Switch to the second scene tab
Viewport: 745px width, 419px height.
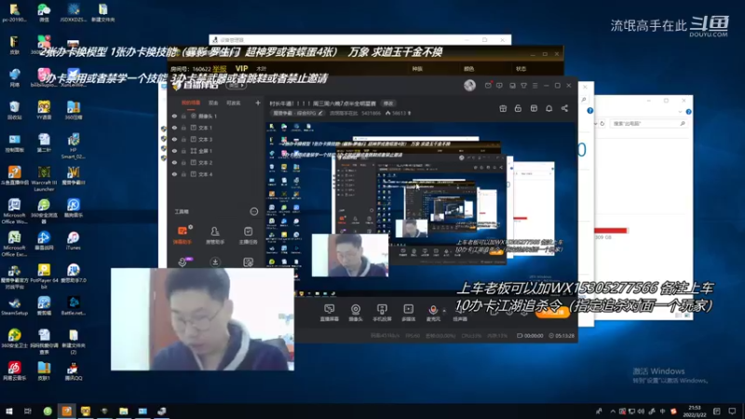pyautogui.click(x=213, y=102)
